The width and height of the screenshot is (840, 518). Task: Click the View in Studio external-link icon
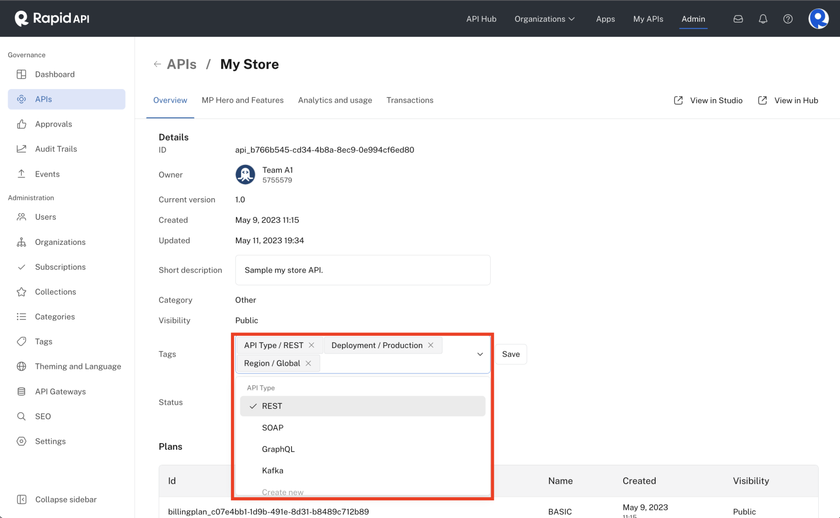678,100
